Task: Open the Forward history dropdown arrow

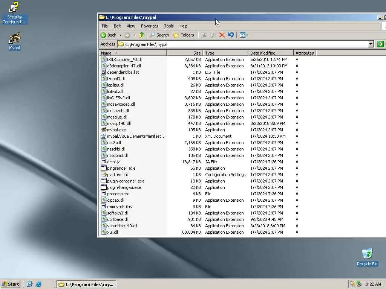Action: click(x=135, y=35)
